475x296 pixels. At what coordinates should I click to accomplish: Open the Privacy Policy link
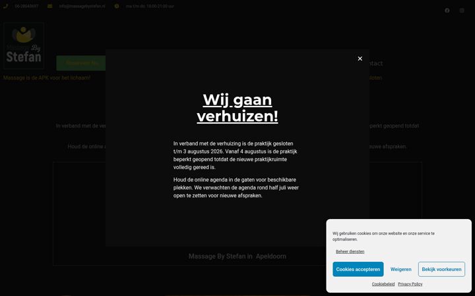click(x=410, y=284)
